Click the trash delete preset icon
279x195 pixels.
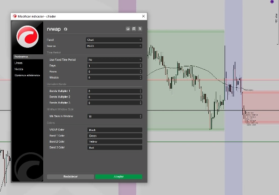coord(139,29)
